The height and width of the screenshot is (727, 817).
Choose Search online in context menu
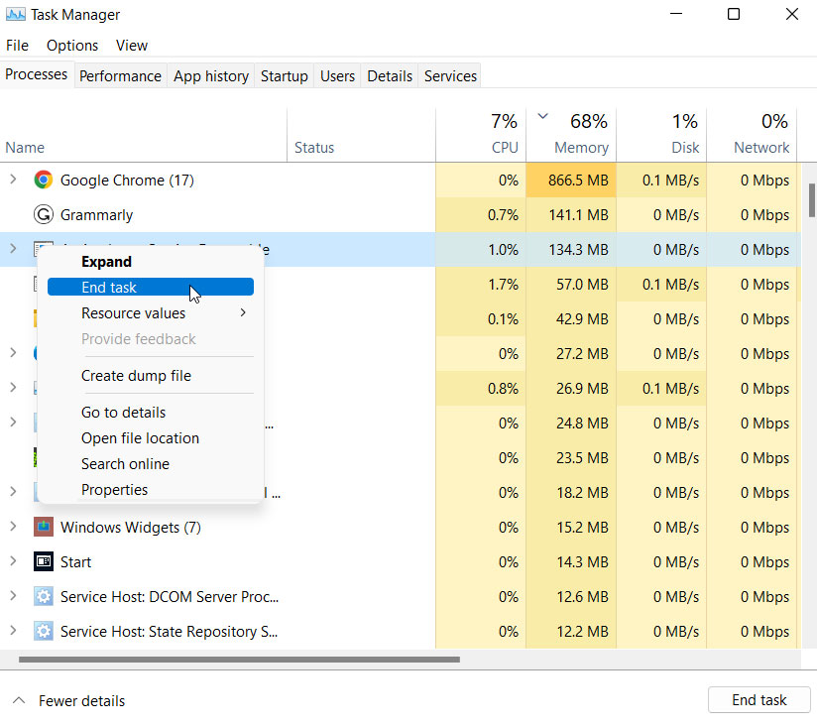(x=151, y=464)
